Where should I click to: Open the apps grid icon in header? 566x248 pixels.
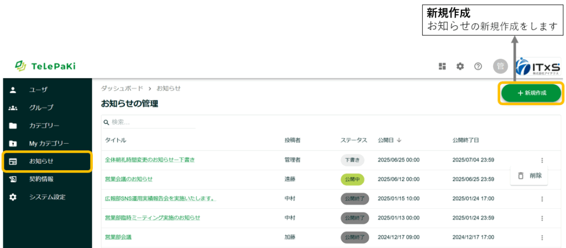click(x=442, y=66)
